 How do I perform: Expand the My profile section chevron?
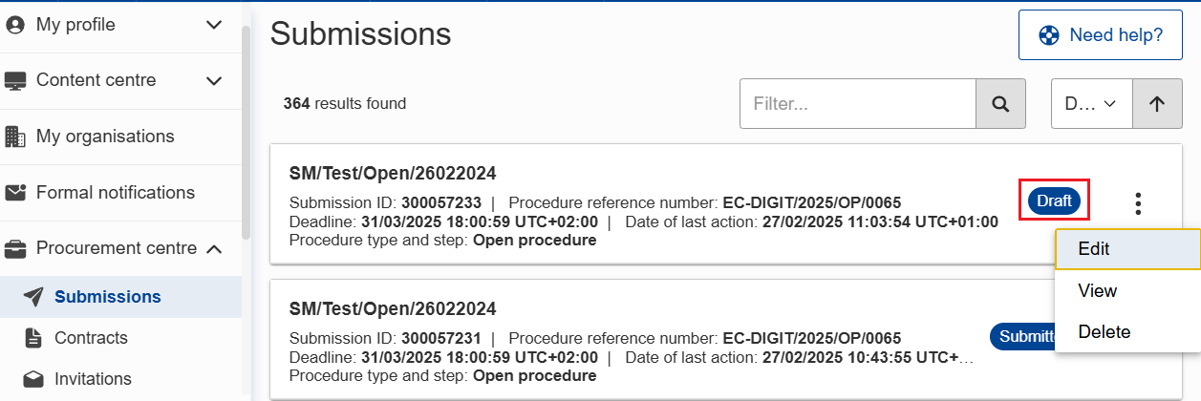[x=214, y=25]
